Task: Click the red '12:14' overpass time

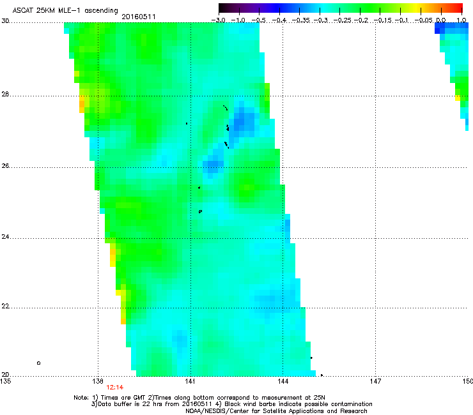Action: click(114, 388)
